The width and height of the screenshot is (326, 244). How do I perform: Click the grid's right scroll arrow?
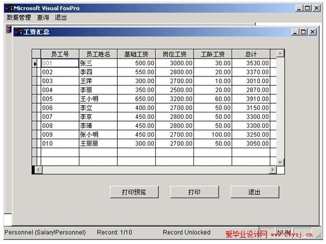pyautogui.click(x=273, y=170)
